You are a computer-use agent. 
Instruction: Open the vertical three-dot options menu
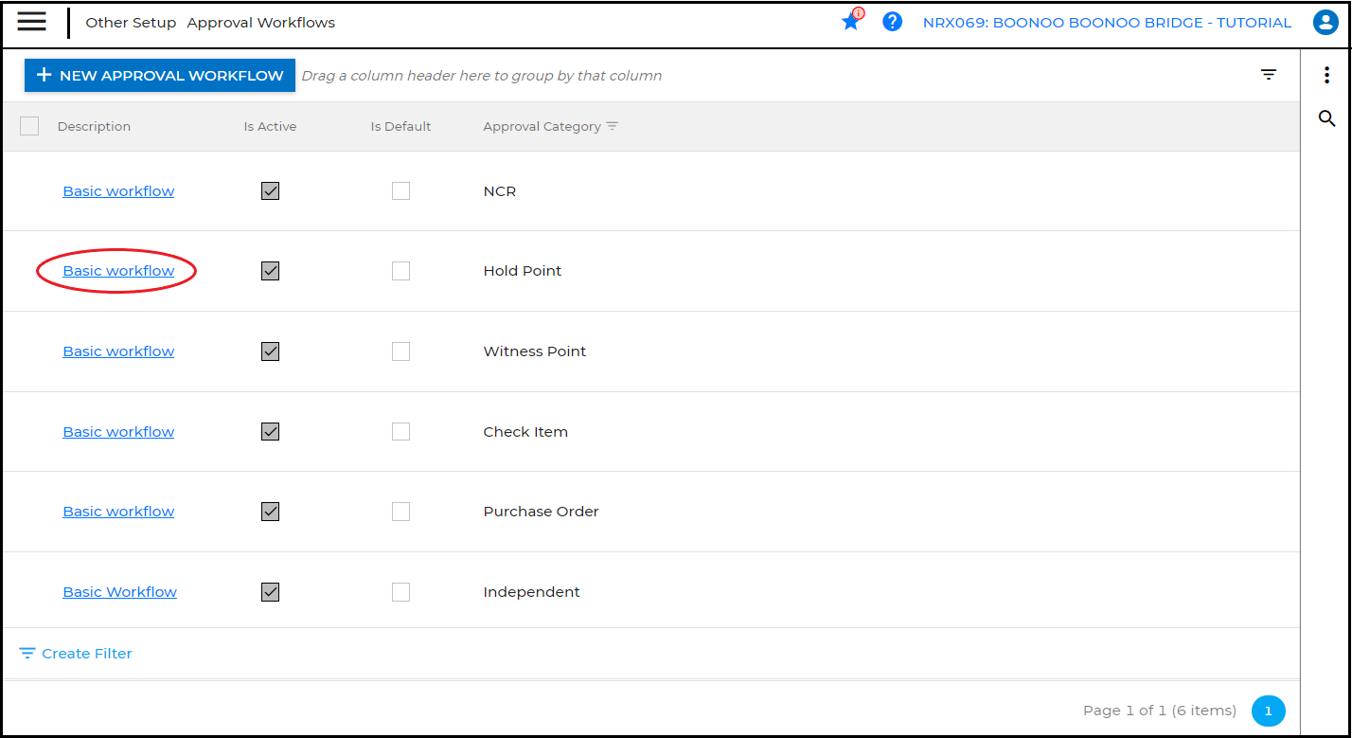click(1326, 76)
